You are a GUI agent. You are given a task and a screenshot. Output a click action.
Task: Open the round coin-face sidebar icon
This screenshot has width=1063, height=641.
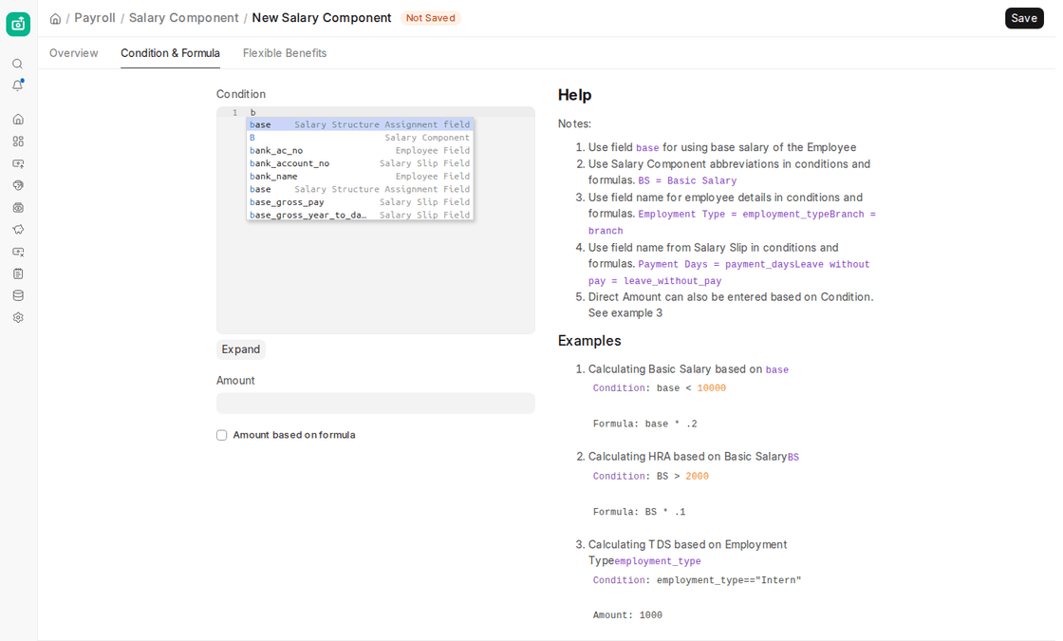click(x=18, y=185)
